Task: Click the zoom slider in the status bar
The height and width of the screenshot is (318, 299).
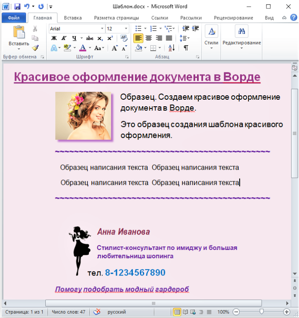Action: [x=261, y=311]
